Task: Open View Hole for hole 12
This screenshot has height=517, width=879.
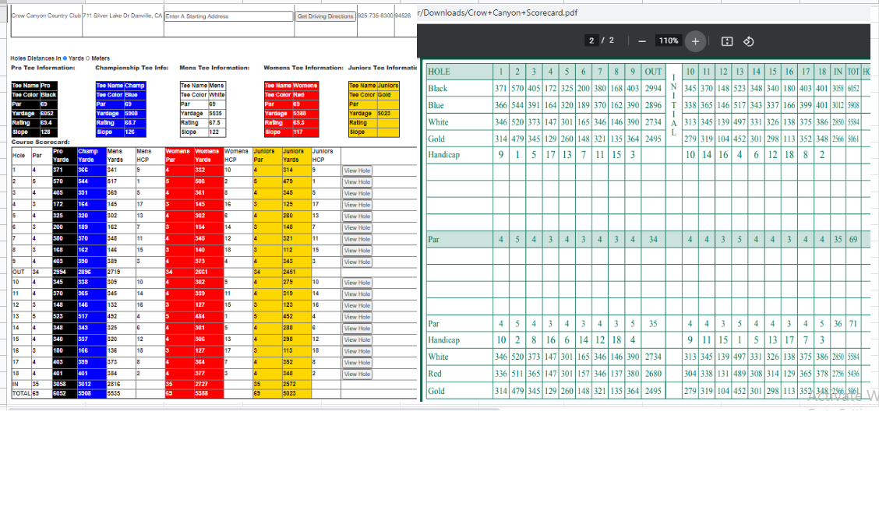Action: 357,305
